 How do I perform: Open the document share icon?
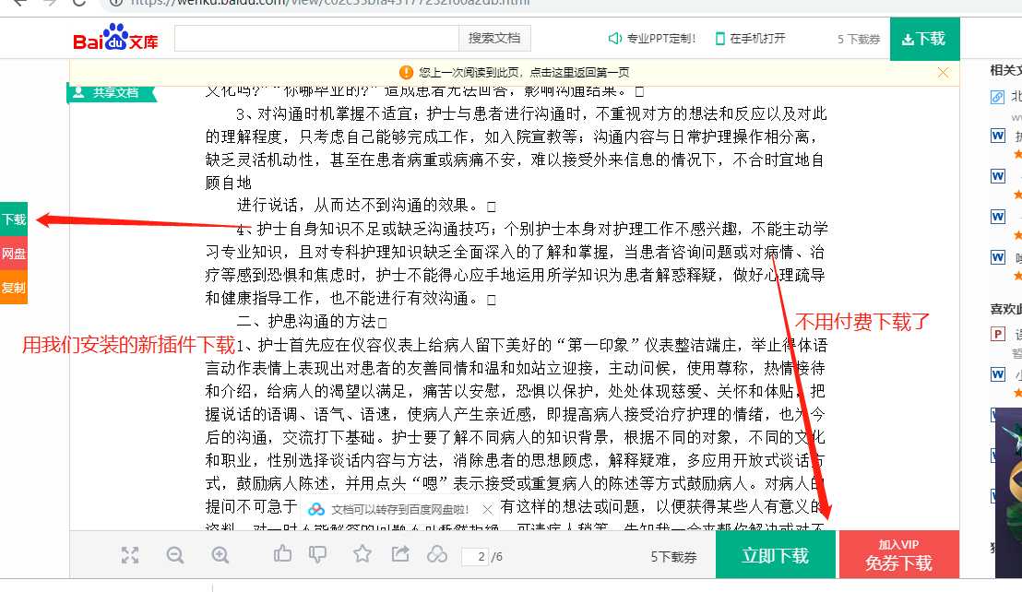point(399,555)
